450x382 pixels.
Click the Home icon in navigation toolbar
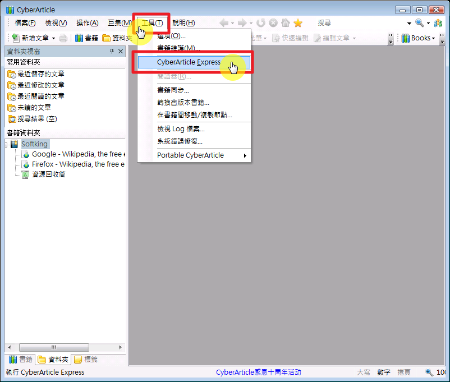(x=286, y=23)
